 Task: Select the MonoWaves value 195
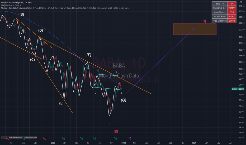[x=232, y=12]
